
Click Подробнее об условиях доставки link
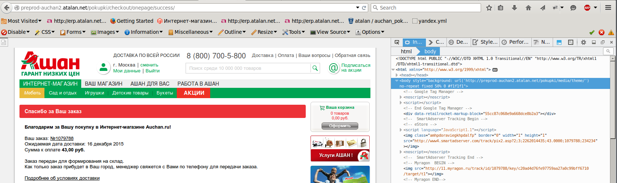click(x=62, y=178)
